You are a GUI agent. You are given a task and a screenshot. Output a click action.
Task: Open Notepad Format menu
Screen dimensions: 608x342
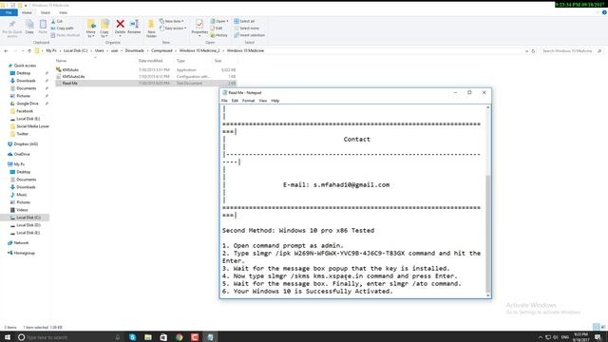(x=248, y=101)
